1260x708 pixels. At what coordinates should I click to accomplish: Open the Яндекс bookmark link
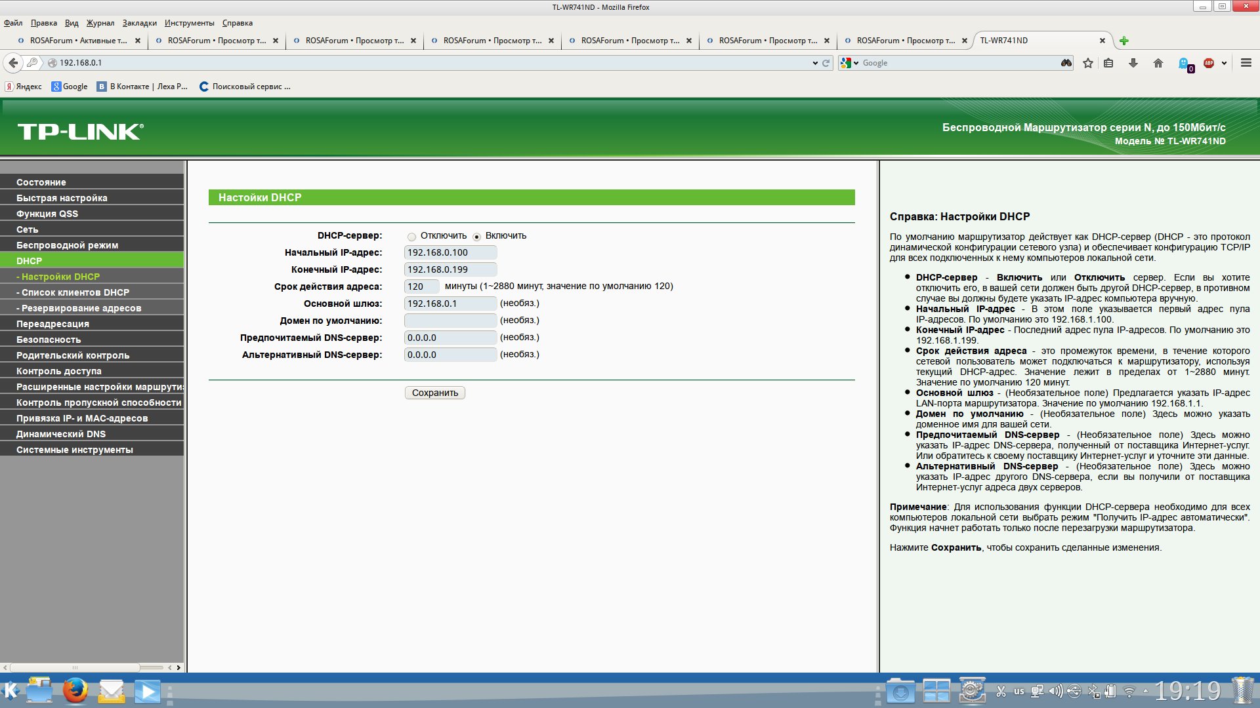point(24,87)
